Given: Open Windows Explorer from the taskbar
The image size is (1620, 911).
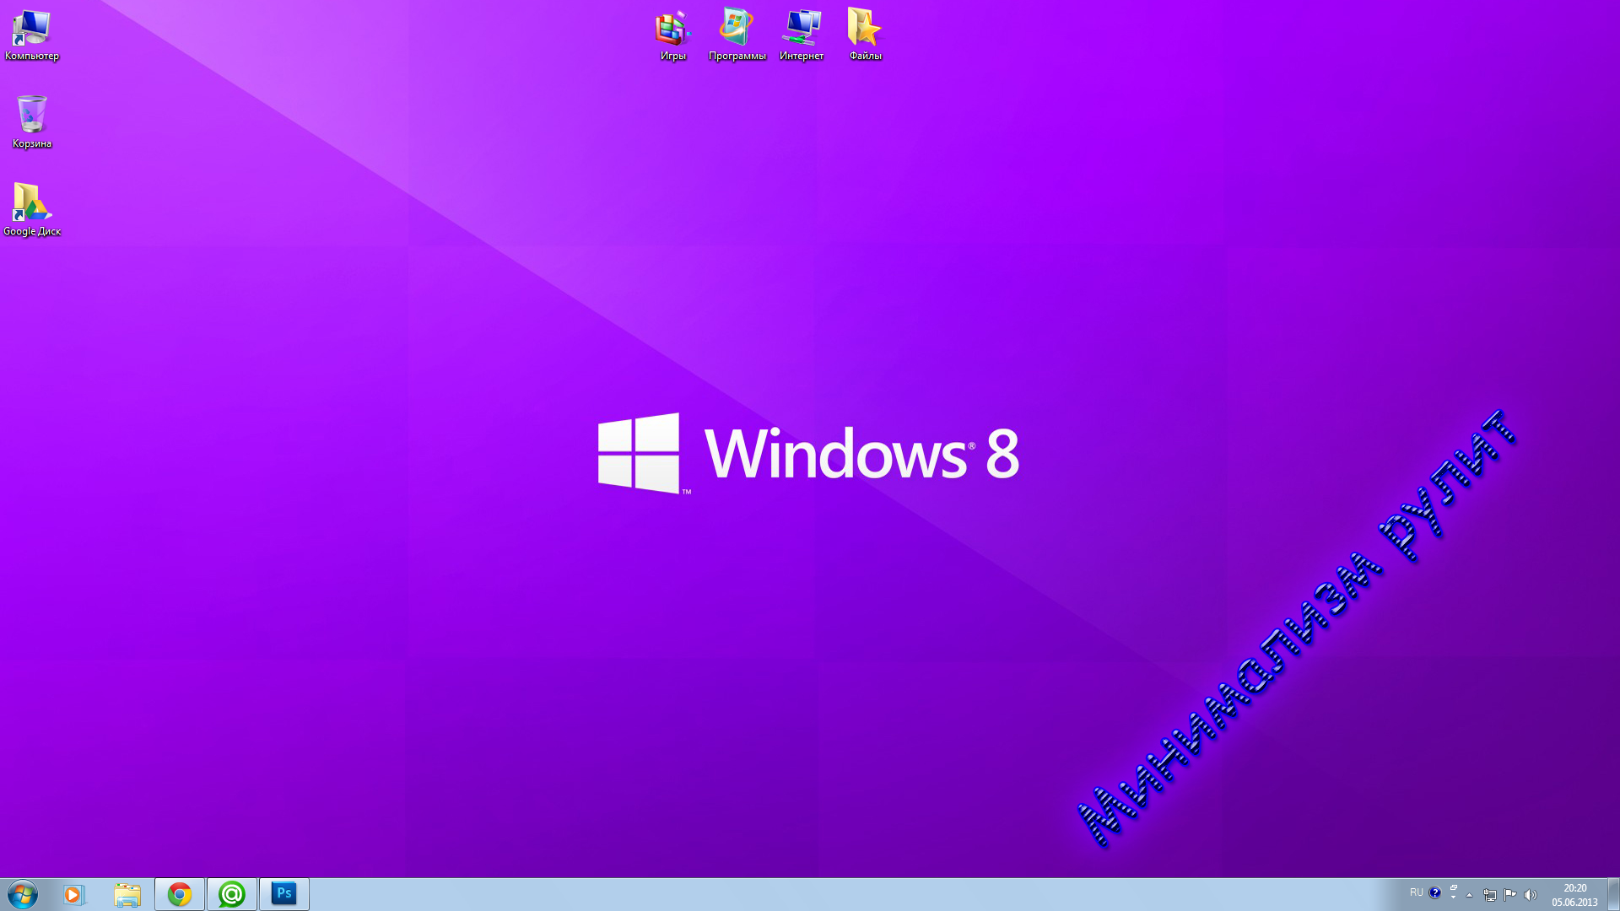Looking at the screenshot, I should click(x=127, y=894).
